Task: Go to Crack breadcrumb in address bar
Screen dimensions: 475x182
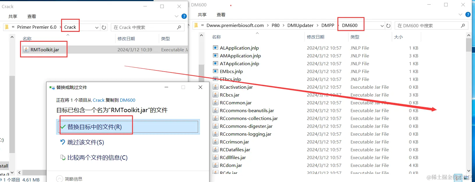Action: [70, 27]
